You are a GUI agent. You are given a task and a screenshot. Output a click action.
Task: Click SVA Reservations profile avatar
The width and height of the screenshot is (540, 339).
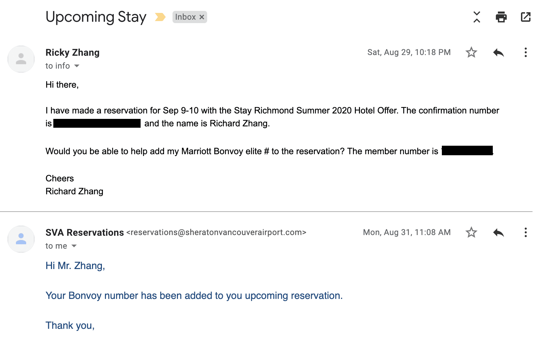pos(21,239)
